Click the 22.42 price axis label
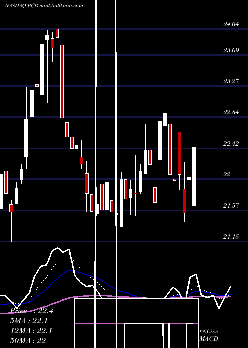This screenshot has width=248, height=348. (x=231, y=144)
